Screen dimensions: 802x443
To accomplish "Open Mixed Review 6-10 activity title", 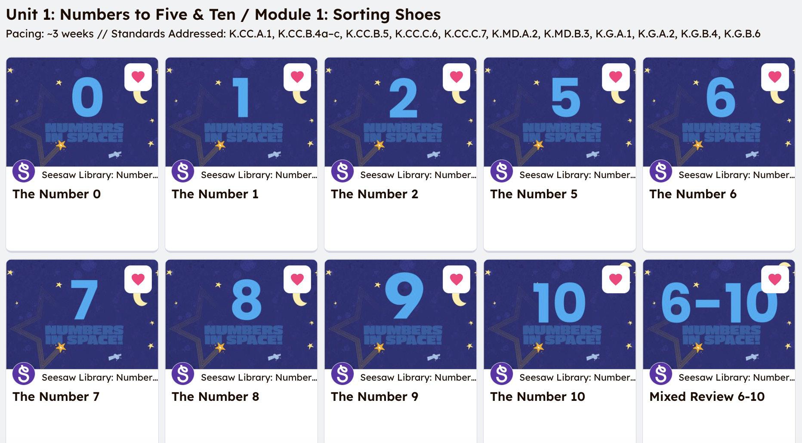I will [x=707, y=397].
